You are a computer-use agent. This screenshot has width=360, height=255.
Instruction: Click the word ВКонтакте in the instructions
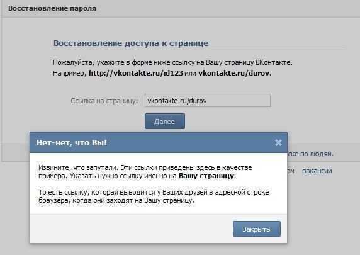[273, 62]
